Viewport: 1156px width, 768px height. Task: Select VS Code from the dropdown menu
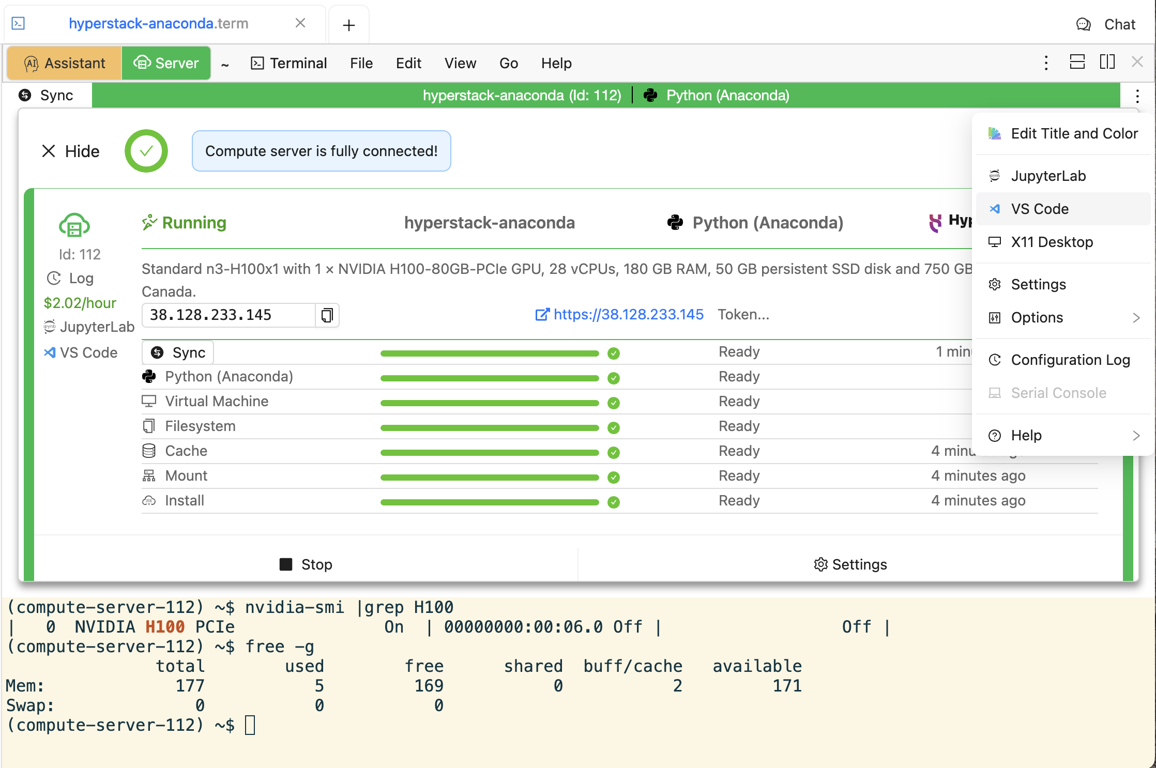pos(1042,208)
